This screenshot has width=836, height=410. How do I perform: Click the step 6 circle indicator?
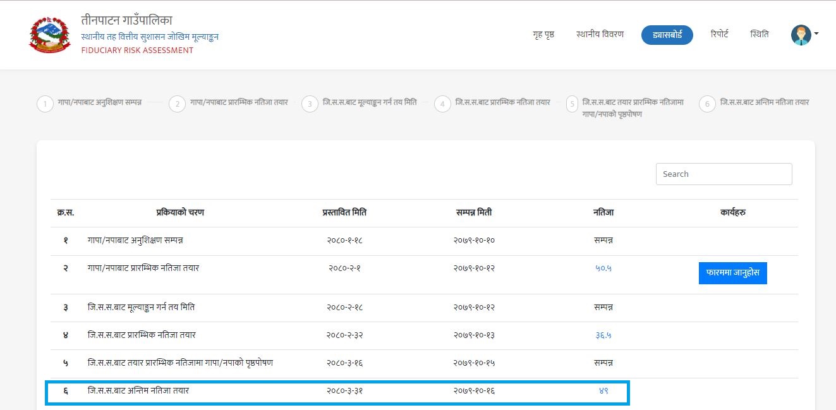pyautogui.click(x=707, y=104)
